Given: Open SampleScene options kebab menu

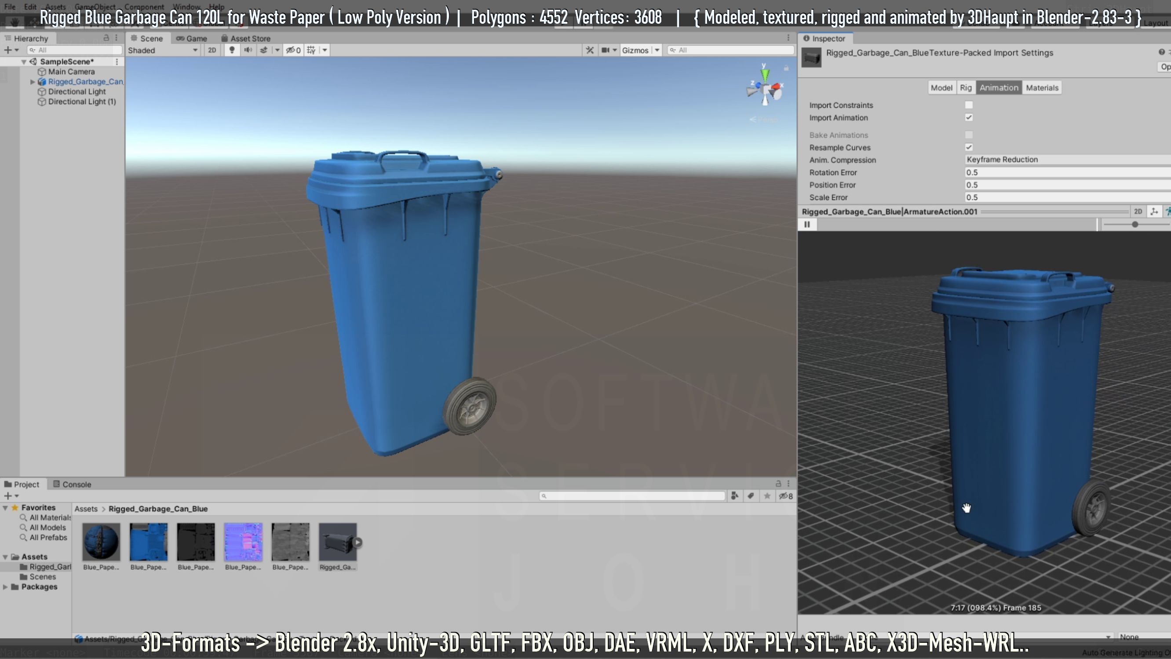Looking at the screenshot, I should (117, 62).
